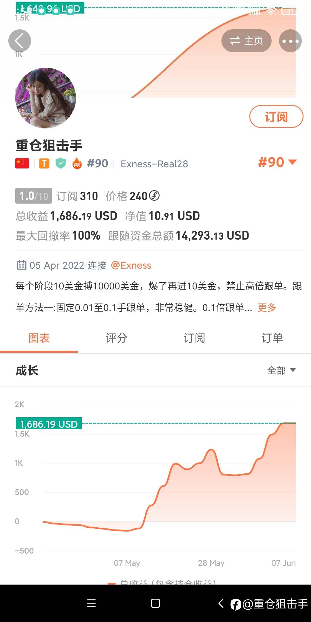
Task: Expand the orange #90 ranking dropdown
Action: (x=277, y=162)
